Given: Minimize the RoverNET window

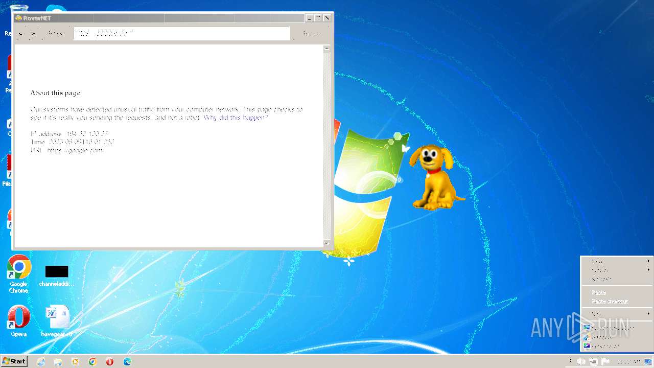Looking at the screenshot, I should [x=309, y=18].
